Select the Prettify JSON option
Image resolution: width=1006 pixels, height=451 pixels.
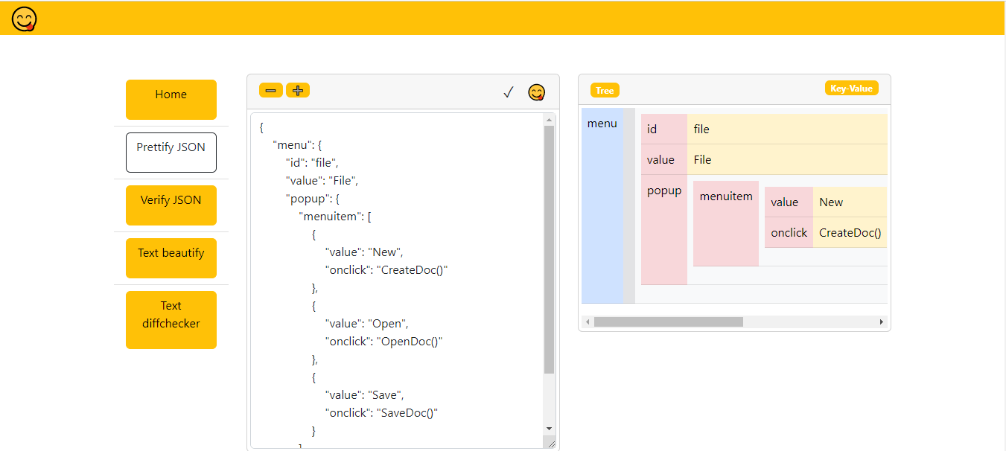pos(171,152)
